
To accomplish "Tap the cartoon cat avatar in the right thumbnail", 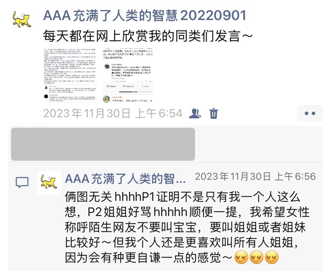I will click(107, 99).
